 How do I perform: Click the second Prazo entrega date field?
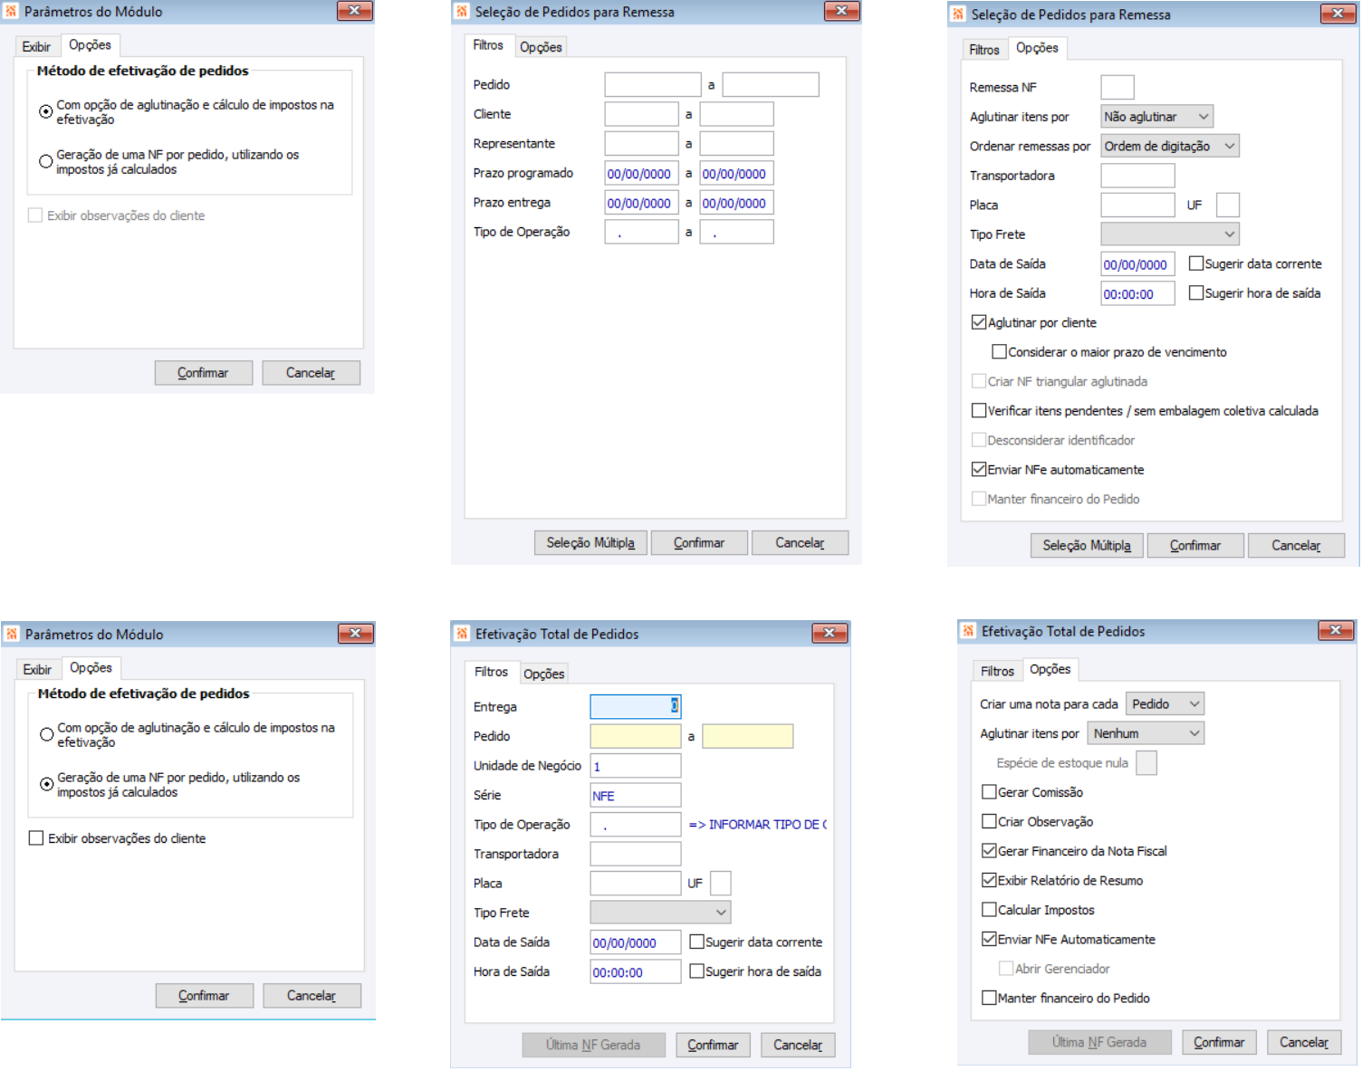[737, 203]
